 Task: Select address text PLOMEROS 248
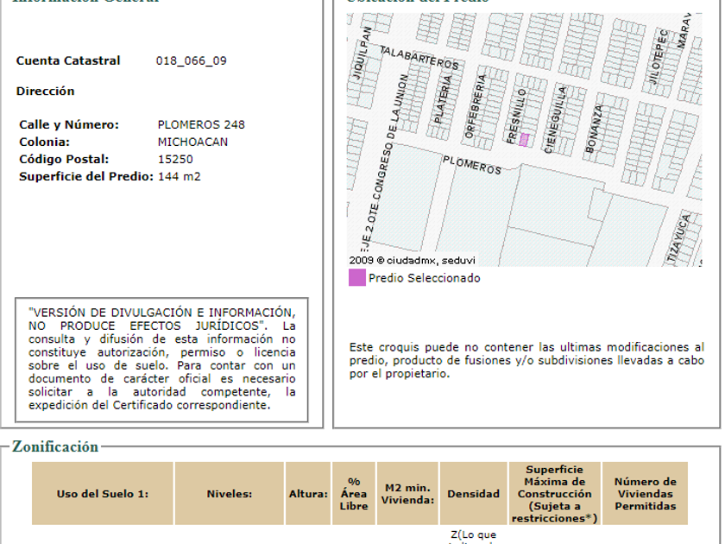(x=201, y=125)
